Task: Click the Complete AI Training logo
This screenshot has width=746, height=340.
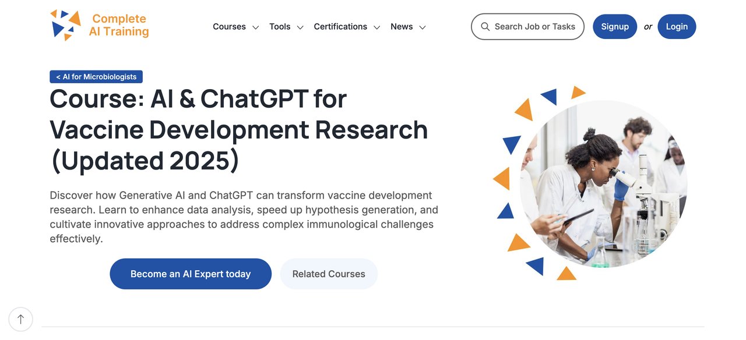Action: tap(99, 26)
